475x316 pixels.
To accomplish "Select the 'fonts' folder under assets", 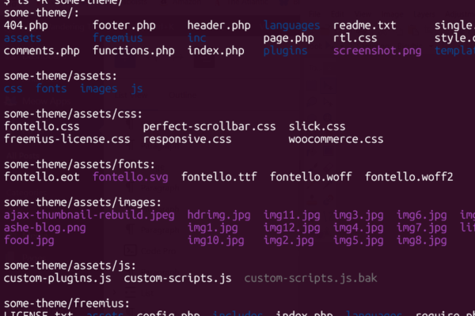I will tap(51, 88).
